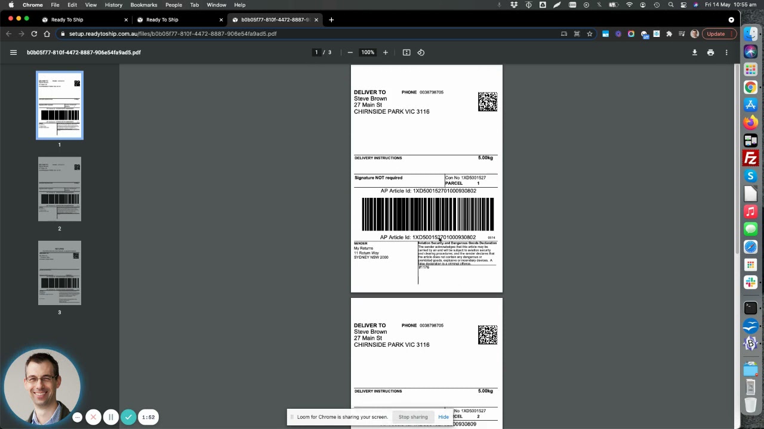Launch Firefox from the Dock

pyautogui.click(x=751, y=123)
